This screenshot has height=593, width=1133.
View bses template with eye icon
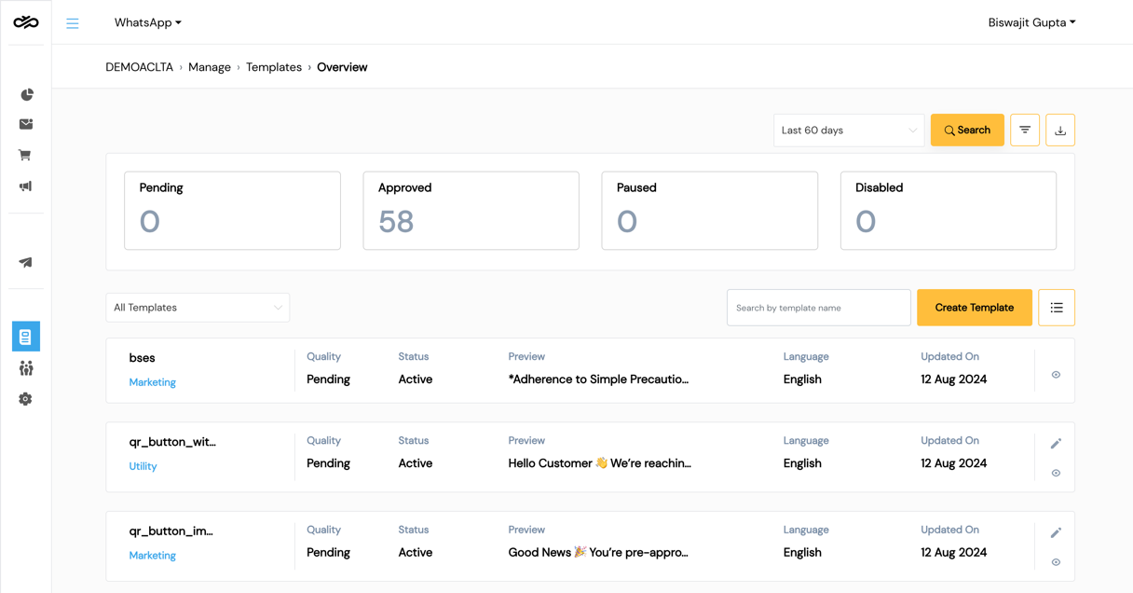(1056, 375)
